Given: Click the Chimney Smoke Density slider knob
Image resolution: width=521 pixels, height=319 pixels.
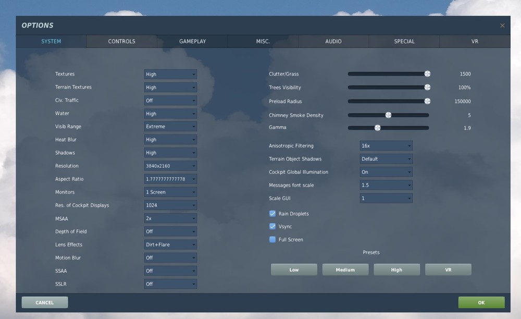Looking at the screenshot, I should click(x=388, y=115).
